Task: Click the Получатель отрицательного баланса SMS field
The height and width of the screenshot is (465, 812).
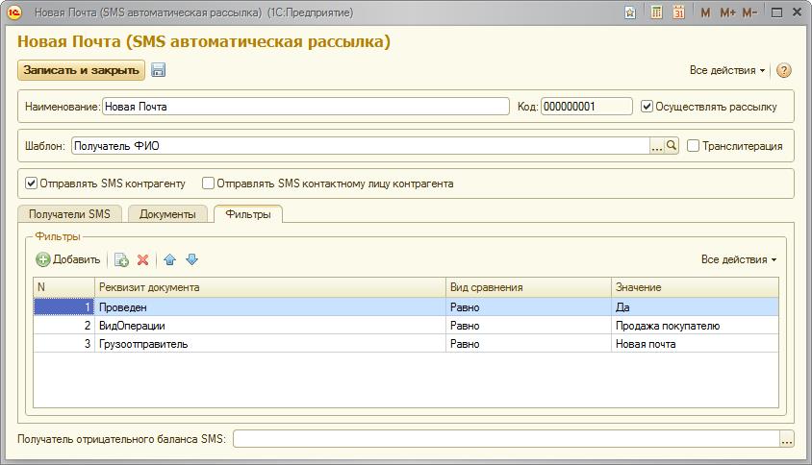Action: (506, 439)
